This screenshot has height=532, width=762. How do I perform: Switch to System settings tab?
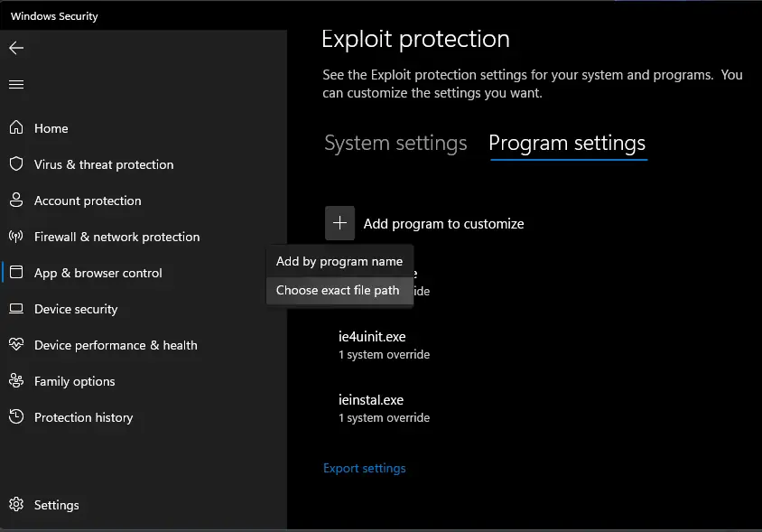395,143
